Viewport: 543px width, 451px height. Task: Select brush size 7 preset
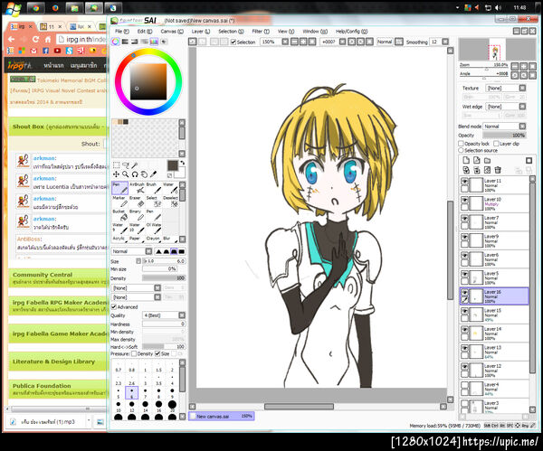pos(145,392)
